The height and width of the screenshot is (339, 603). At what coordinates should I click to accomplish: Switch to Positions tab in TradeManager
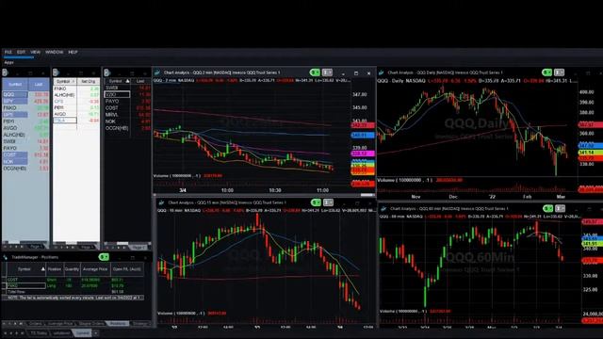(118, 324)
